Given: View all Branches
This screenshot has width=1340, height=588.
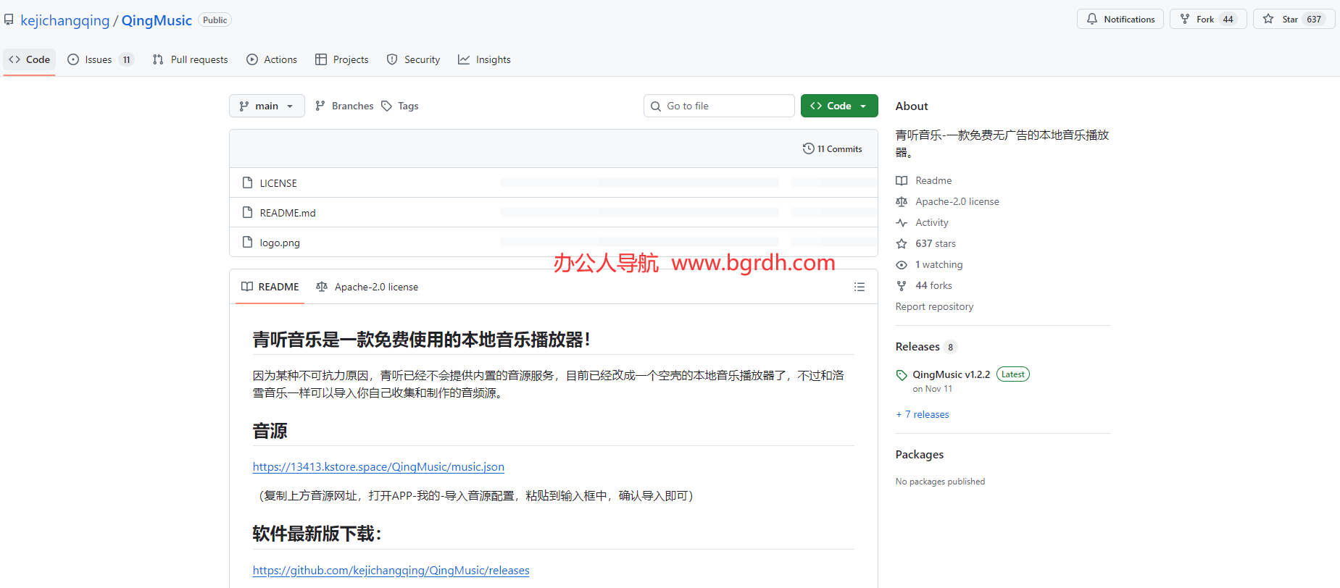Looking at the screenshot, I should coord(344,106).
